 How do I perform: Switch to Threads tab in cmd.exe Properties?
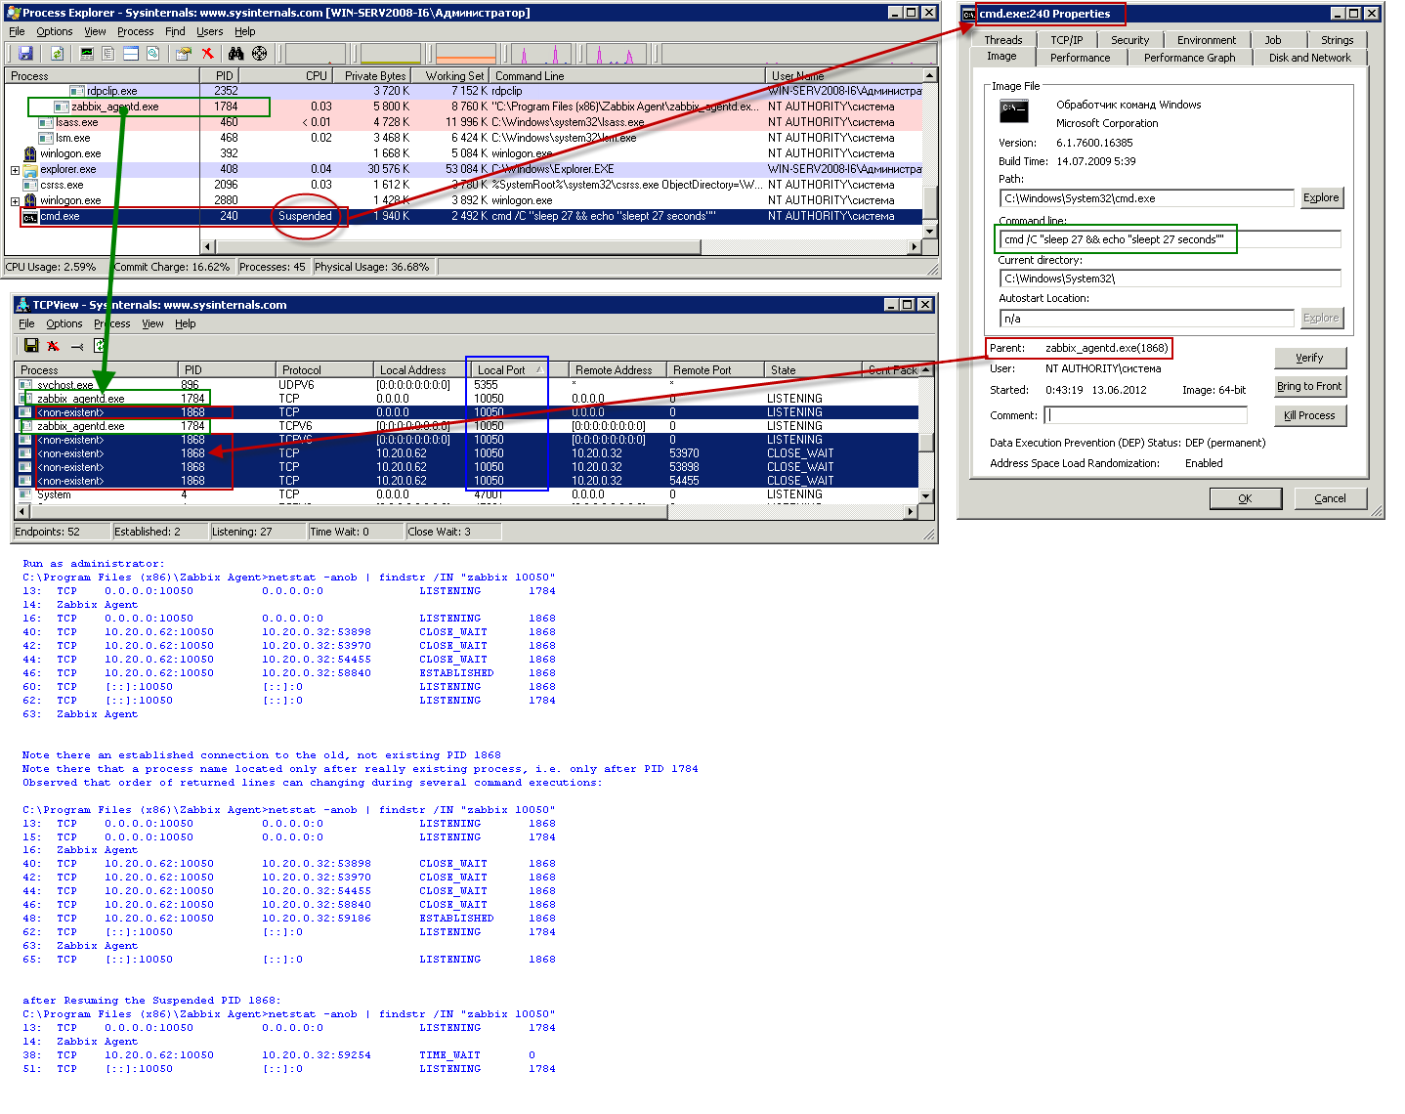coord(1003,40)
